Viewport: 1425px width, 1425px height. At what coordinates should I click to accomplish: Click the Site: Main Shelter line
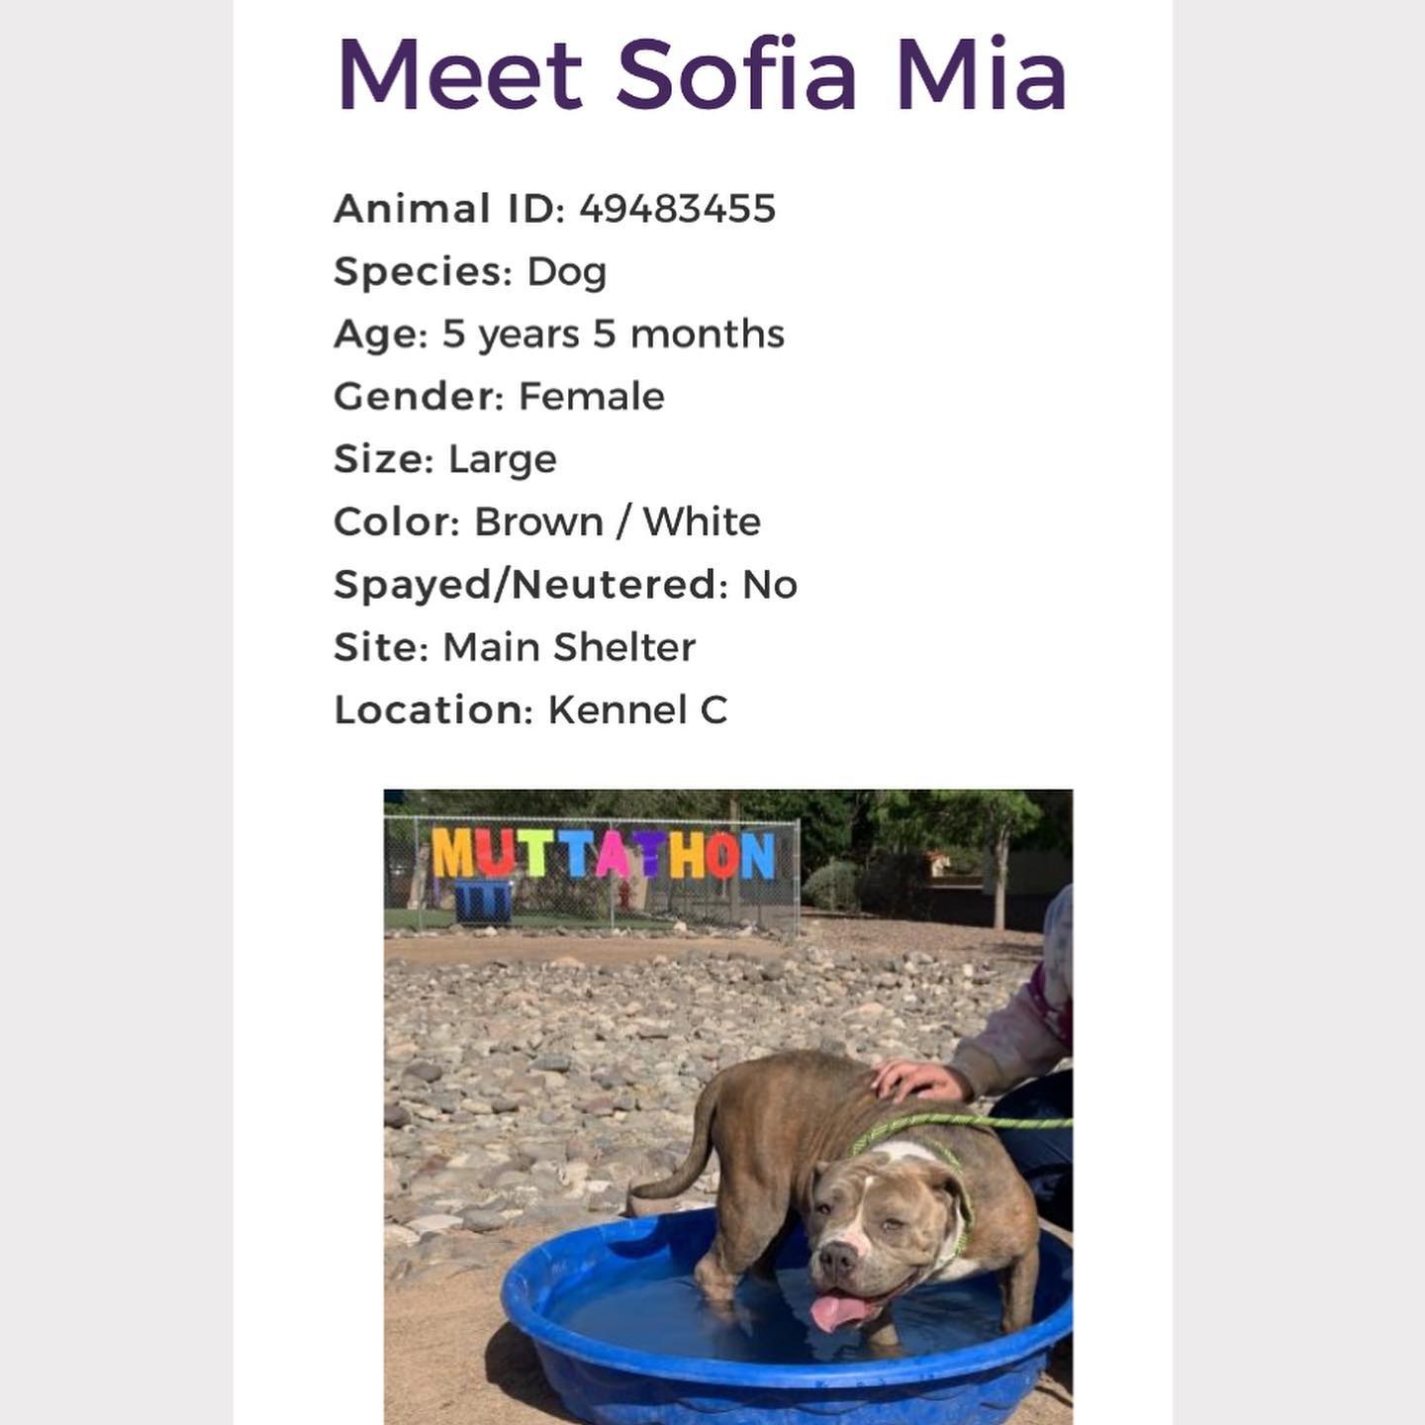tap(515, 647)
